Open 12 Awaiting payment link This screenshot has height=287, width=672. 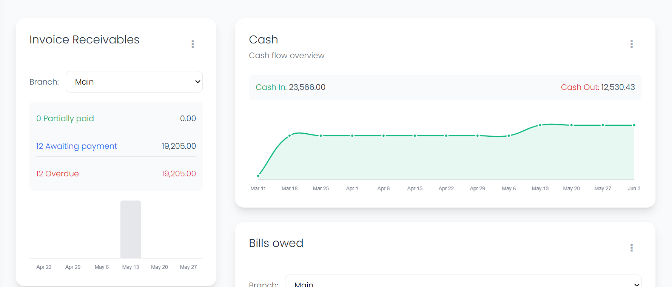point(77,146)
